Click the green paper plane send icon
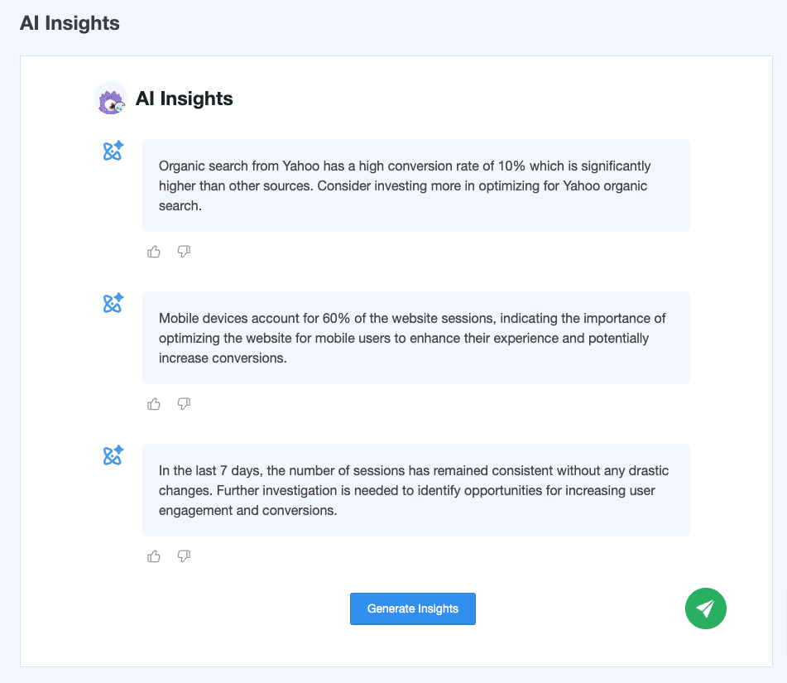787x683 pixels. click(x=705, y=608)
